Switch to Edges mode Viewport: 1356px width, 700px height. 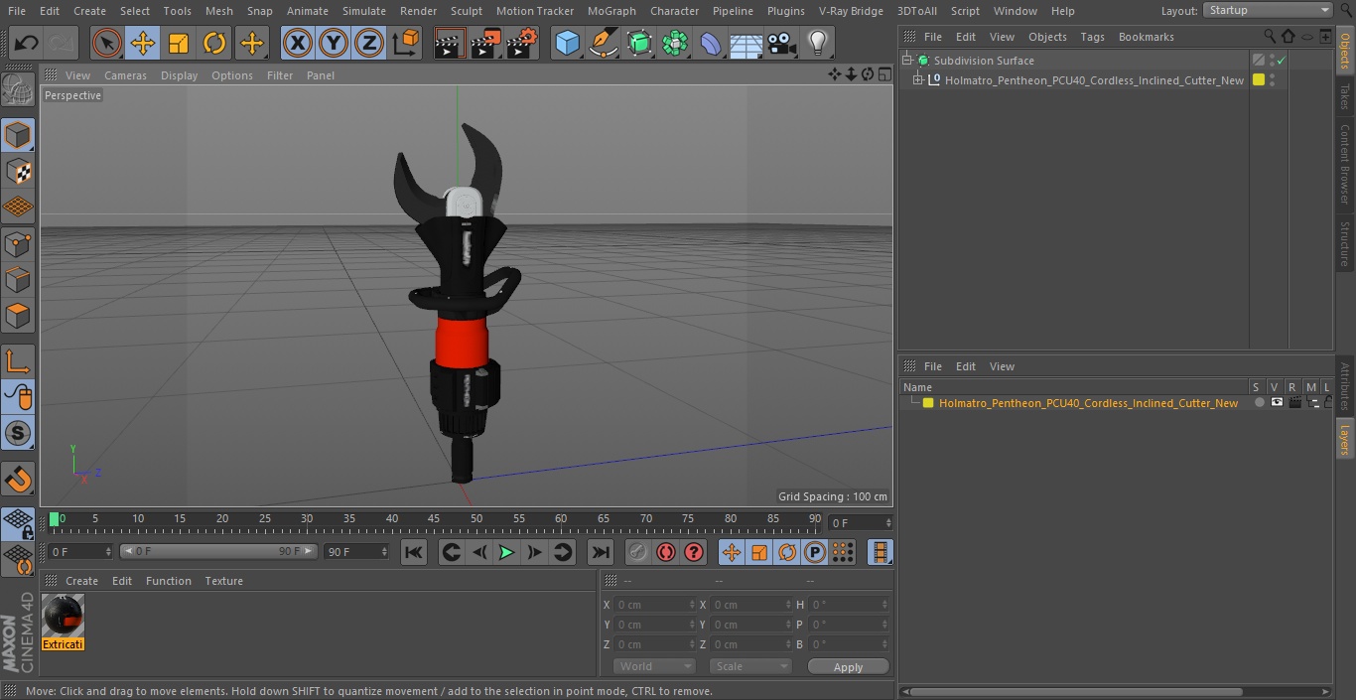click(18, 279)
